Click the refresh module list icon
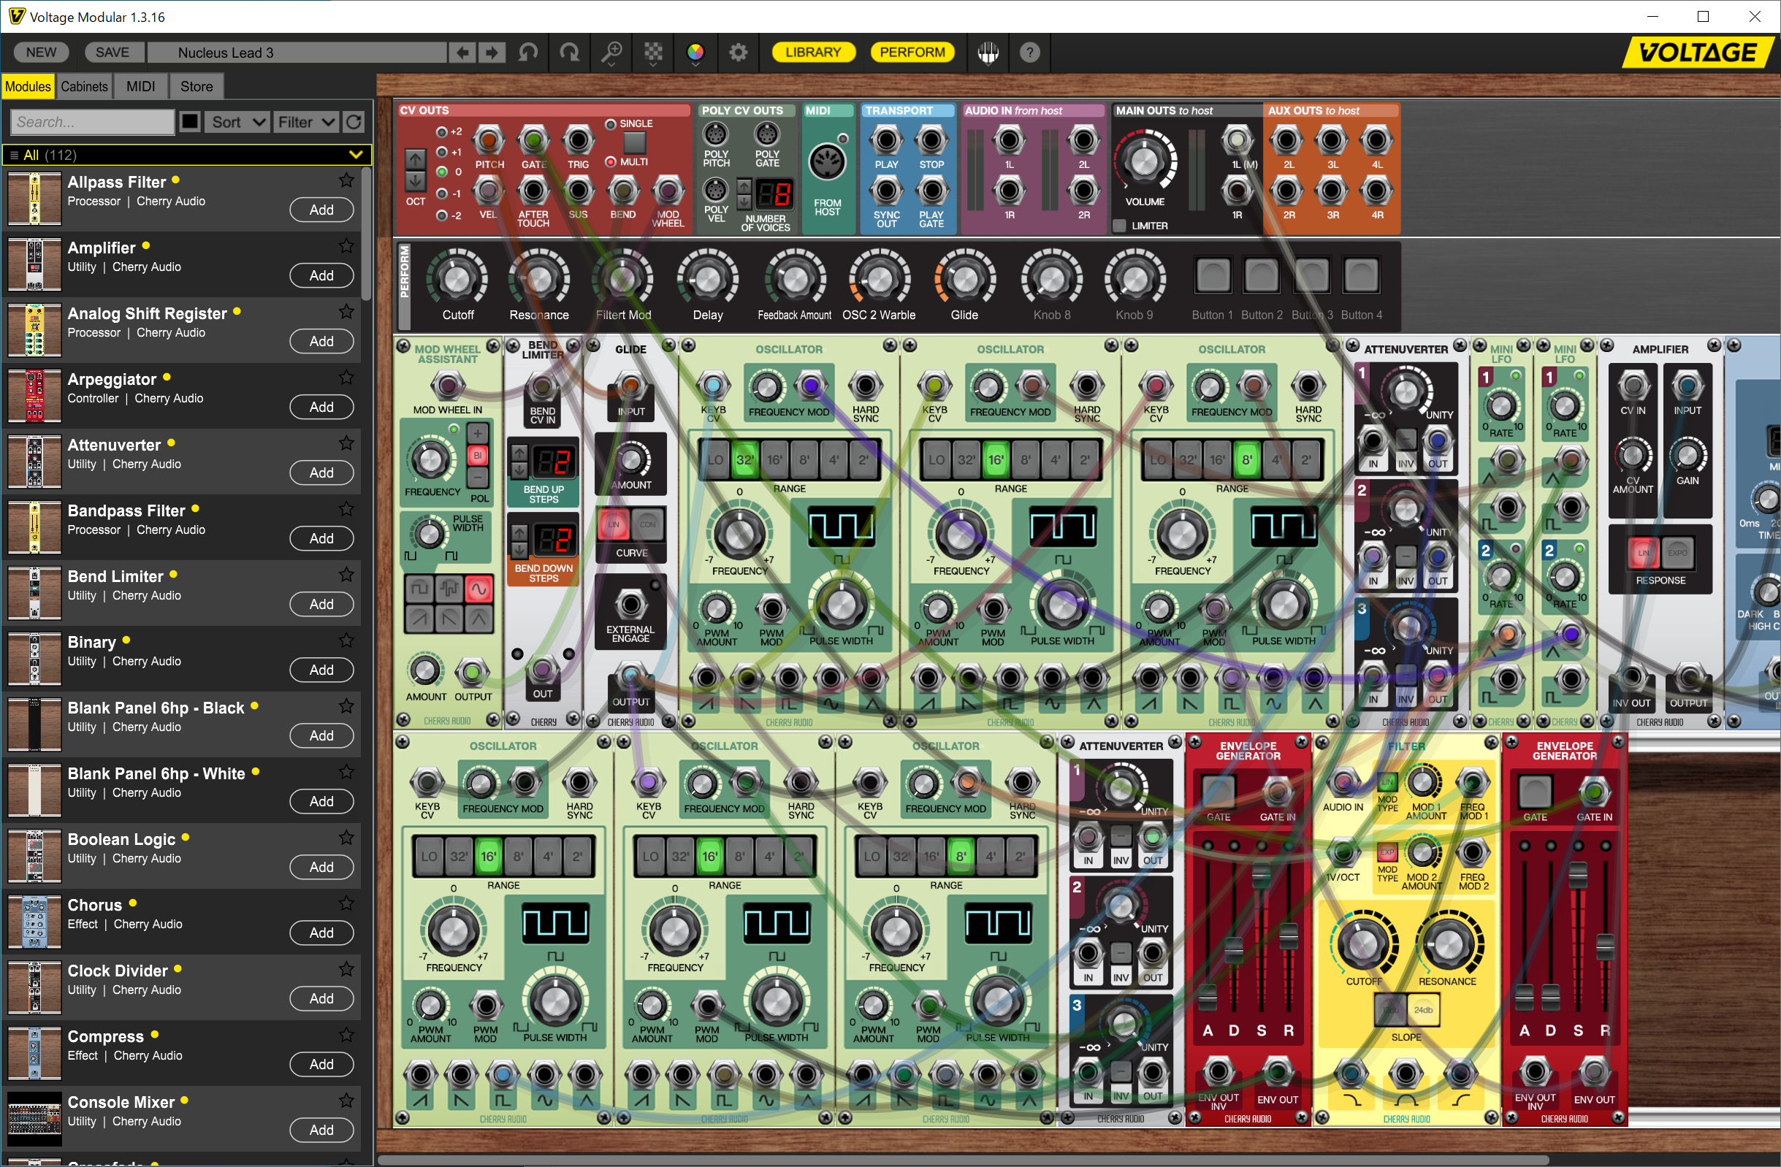The height and width of the screenshot is (1167, 1781). click(355, 122)
